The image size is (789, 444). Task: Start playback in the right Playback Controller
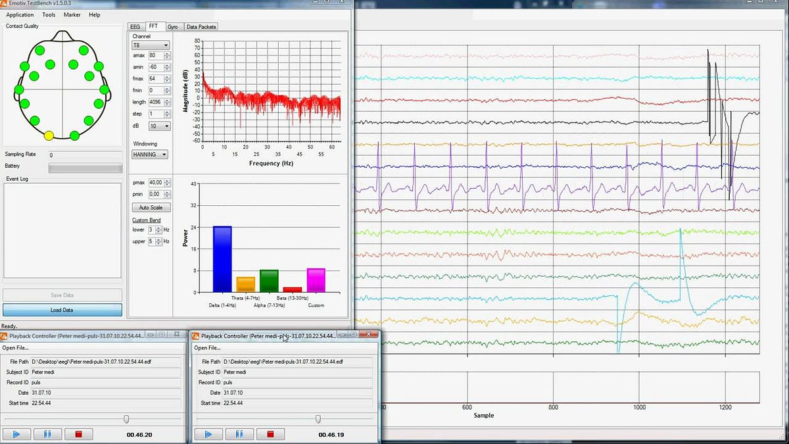tap(208, 434)
